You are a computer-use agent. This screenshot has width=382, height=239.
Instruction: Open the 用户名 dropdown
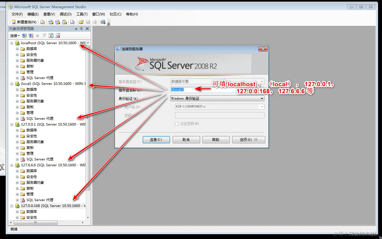[220, 107]
